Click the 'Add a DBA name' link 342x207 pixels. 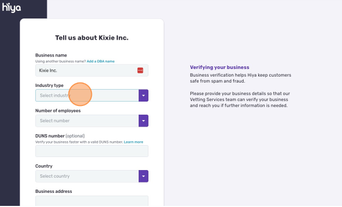coord(101,61)
